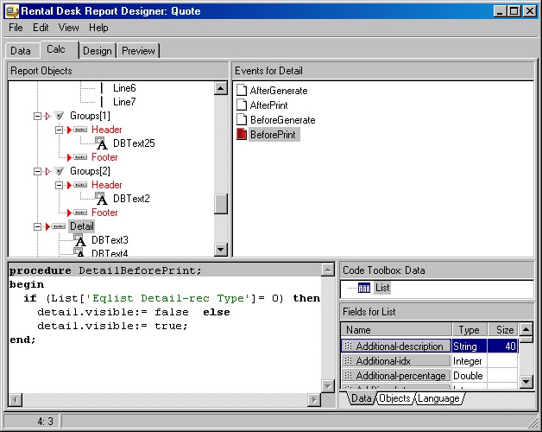Viewport: 542px width, 432px height.
Task: Switch to the Preview tab
Action: pyautogui.click(x=138, y=51)
